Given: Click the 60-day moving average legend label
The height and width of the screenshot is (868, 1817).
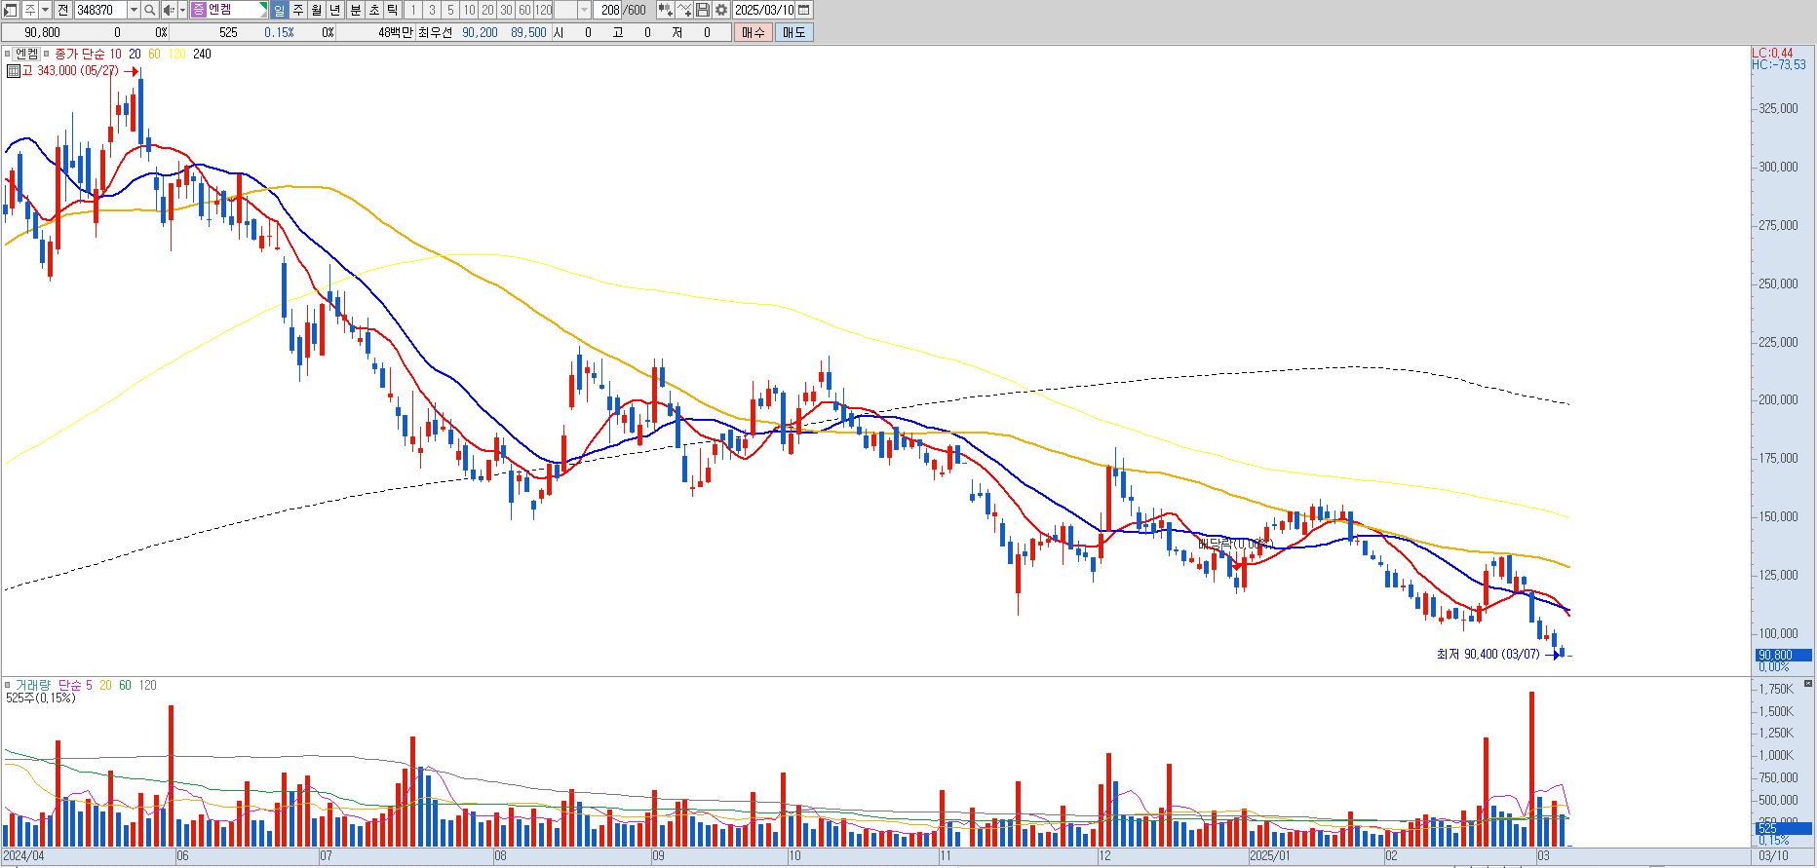Looking at the screenshot, I should (154, 54).
